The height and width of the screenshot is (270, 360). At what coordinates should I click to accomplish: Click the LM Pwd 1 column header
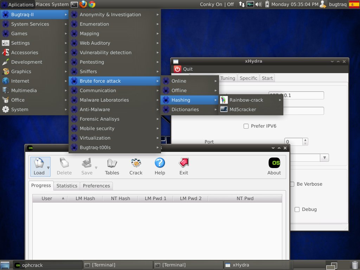point(155,198)
